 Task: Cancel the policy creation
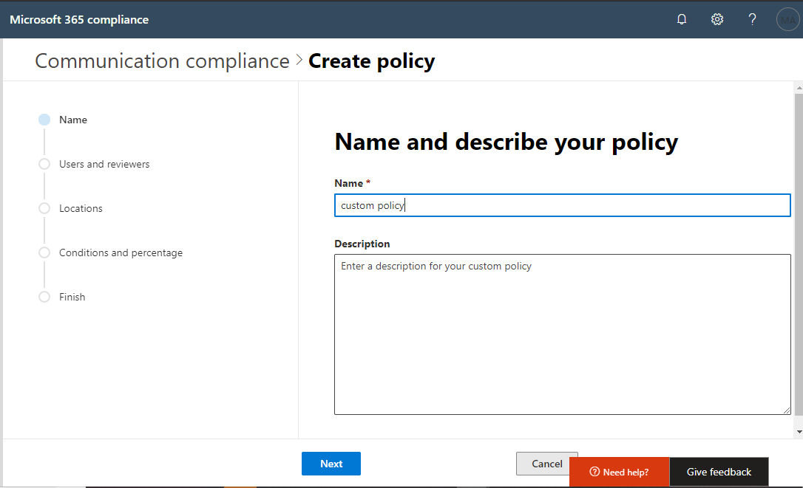(546, 464)
